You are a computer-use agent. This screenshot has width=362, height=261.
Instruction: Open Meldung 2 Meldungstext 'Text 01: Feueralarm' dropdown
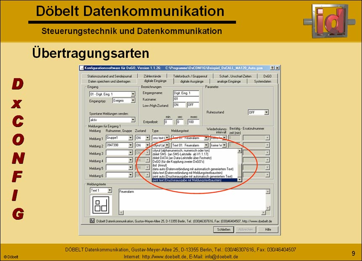(x=206, y=145)
